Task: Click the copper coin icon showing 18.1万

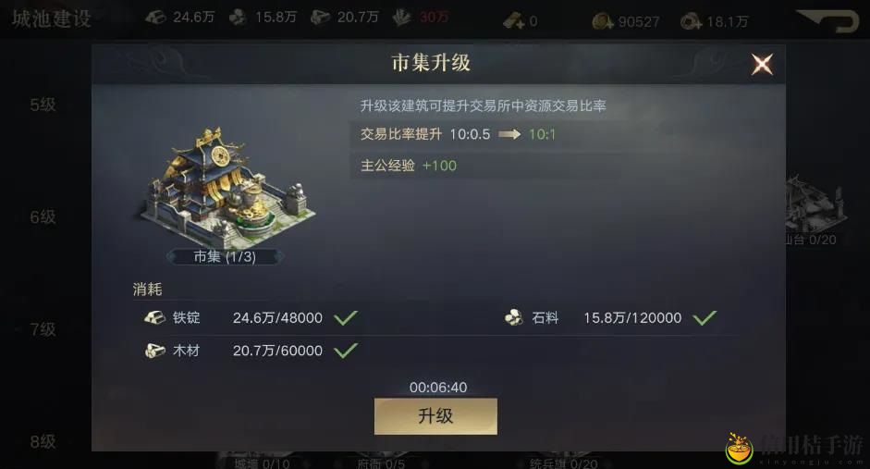Action: pyautogui.click(x=691, y=21)
